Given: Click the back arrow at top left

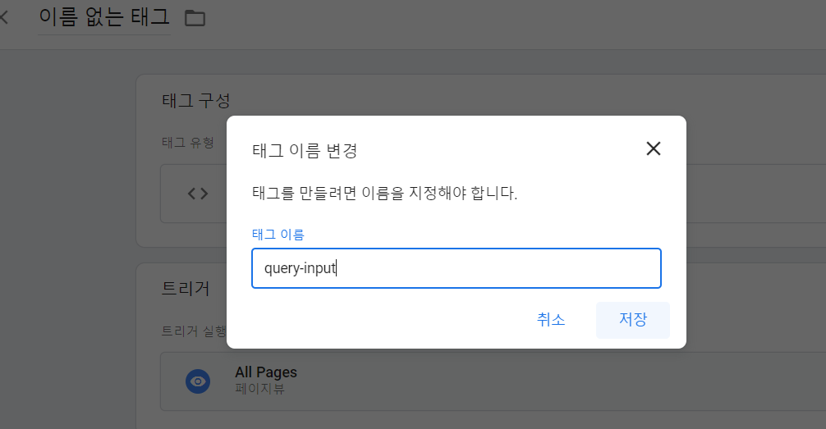Looking at the screenshot, I should [x=4, y=17].
